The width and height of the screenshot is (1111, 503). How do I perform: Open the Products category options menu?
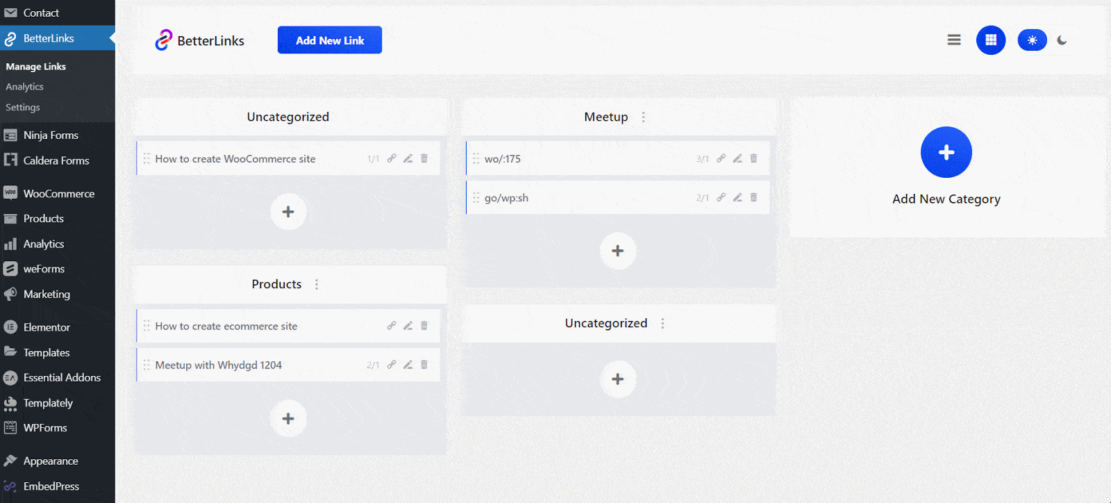pyautogui.click(x=317, y=284)
